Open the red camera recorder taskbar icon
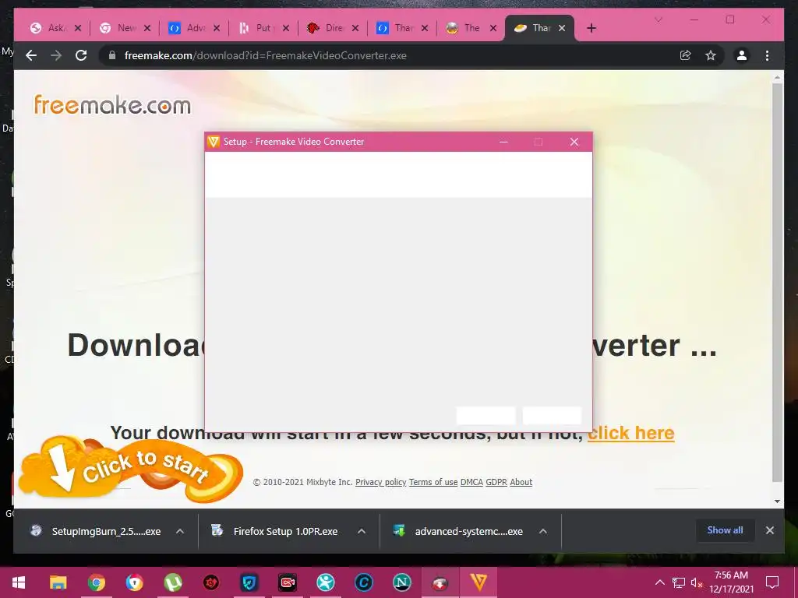Viewport: 798px width, 598px height. (x=288, y=582)
